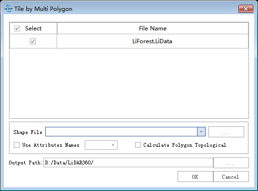This screenshot has height=191, width=258.
Task: Enable Use Attributes Names checkbox
Action: pos(17,145)
